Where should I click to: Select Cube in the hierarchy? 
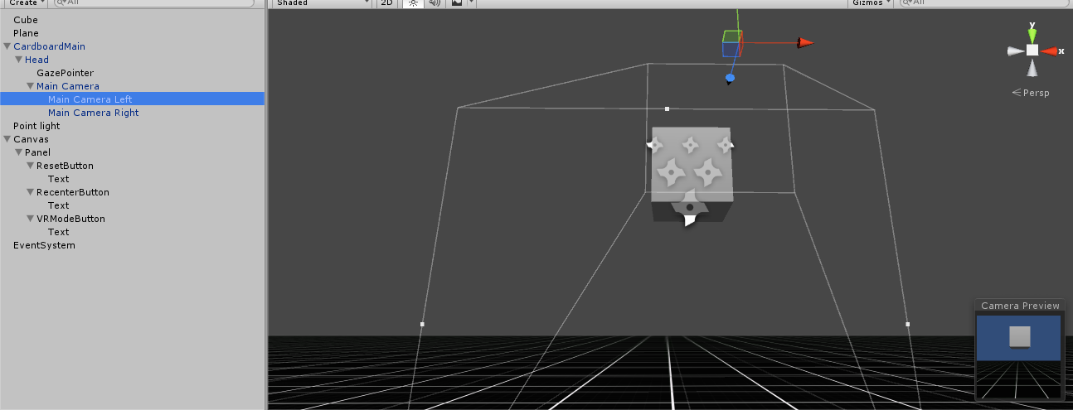tap(133, 20)
